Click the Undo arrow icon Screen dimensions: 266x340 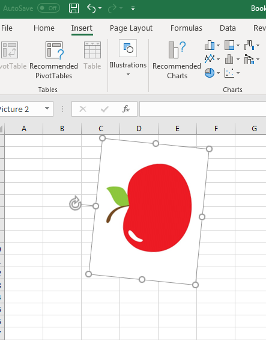(x=91, y=8)
